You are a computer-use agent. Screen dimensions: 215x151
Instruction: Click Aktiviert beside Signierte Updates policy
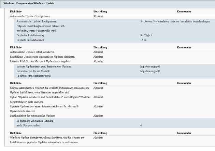[x=98, y=106]
